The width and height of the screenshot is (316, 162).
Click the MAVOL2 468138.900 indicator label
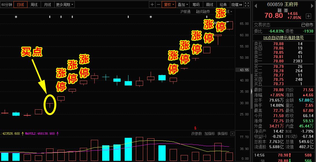pos(40,133)
